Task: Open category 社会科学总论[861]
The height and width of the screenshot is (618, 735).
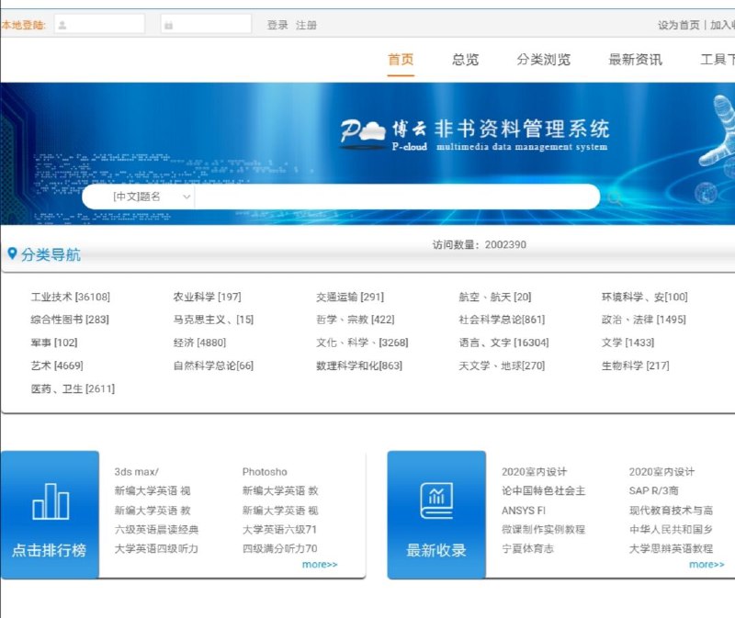Action: [502, 320]
